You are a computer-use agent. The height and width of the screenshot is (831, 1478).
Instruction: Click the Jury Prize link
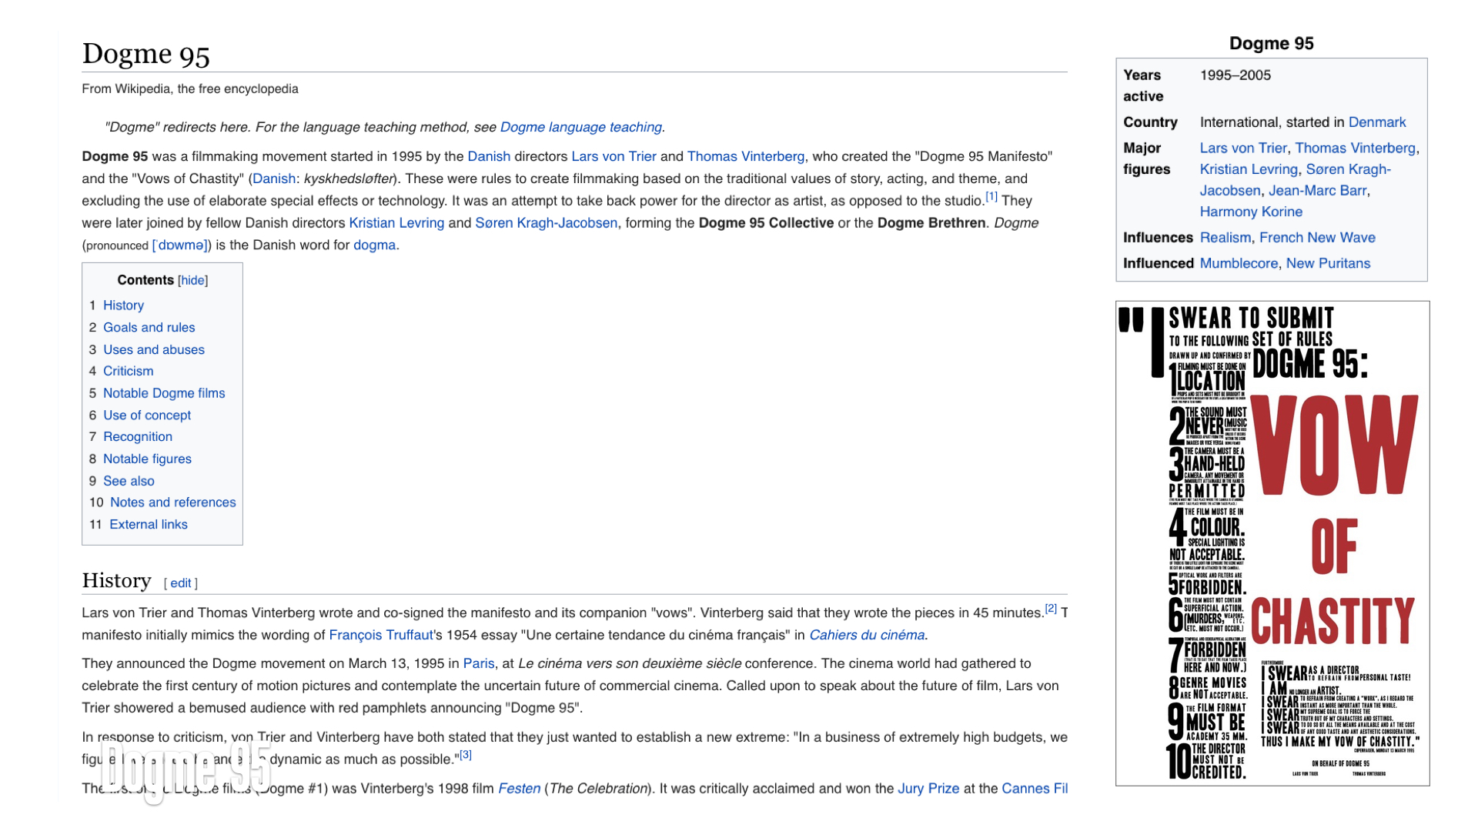point(928,789)
